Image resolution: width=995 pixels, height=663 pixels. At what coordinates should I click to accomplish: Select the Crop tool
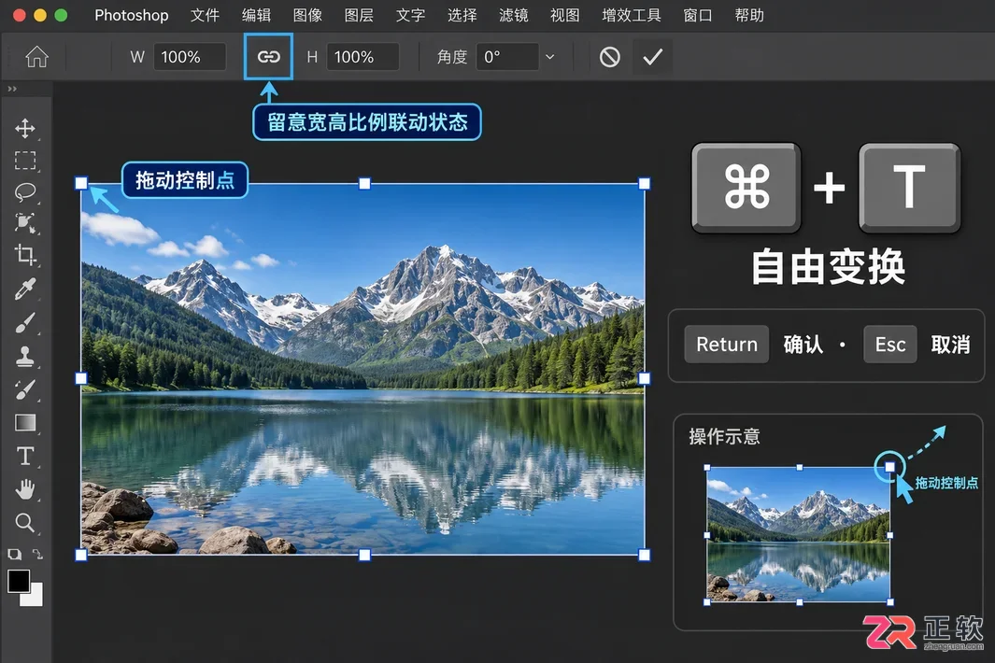click(24, 255)
